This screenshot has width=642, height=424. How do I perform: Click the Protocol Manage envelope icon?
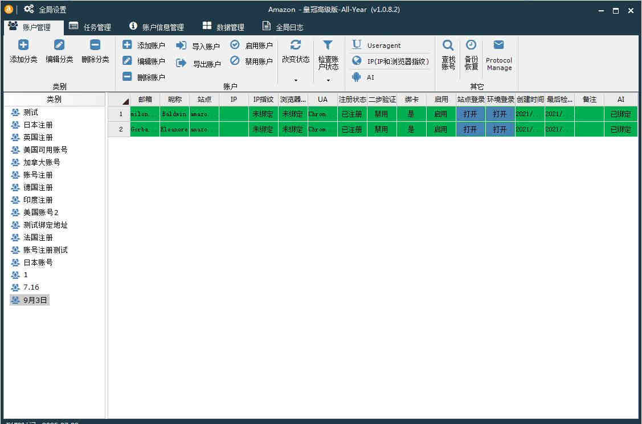tap(498, 44)
